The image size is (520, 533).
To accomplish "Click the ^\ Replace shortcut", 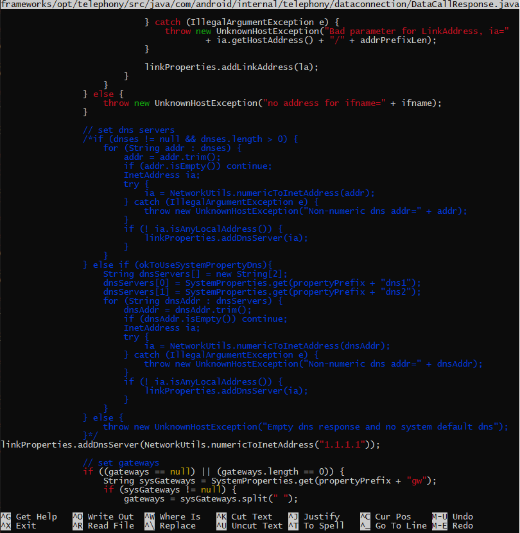I will coord(170,525).
